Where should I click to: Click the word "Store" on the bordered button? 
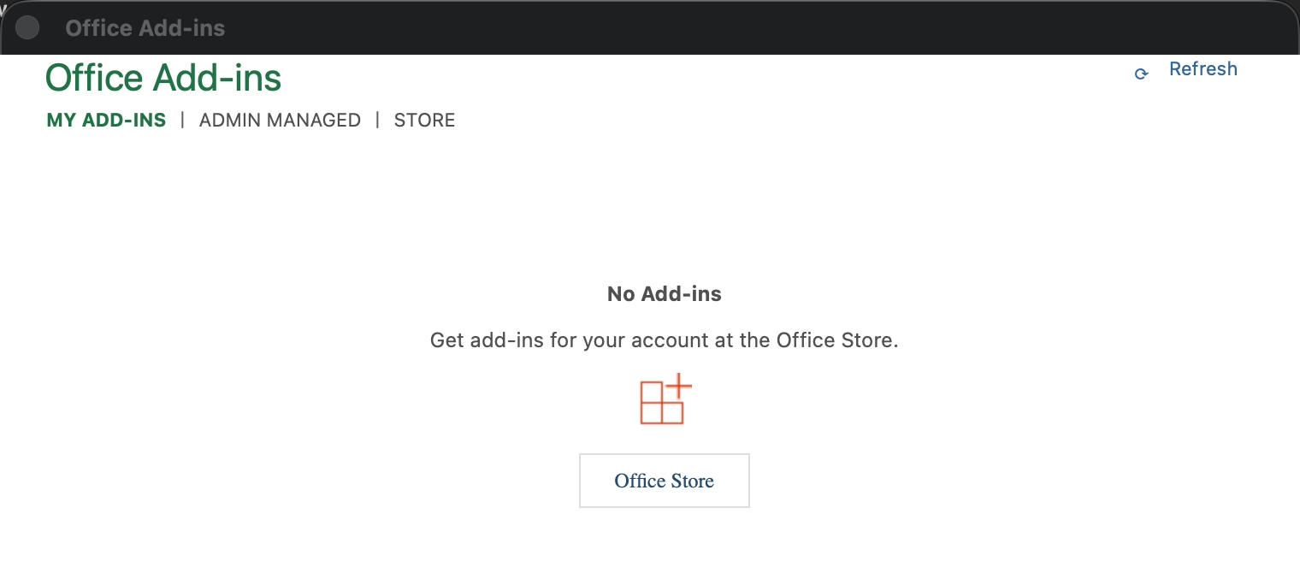click(692, 481)
